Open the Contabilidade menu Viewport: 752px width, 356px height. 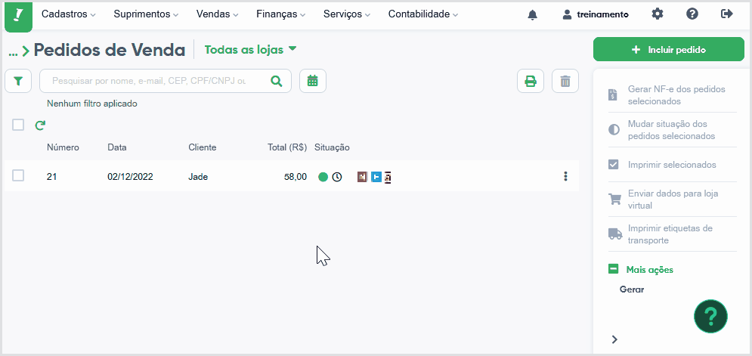423,14
